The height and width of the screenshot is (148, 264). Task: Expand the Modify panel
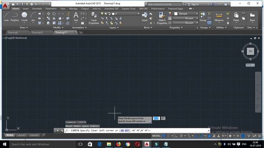[58, 28]
